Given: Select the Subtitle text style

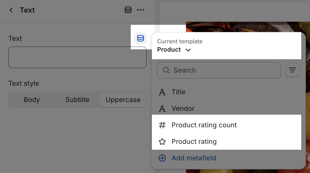Looking at the screenshot, I should point(77,100).
